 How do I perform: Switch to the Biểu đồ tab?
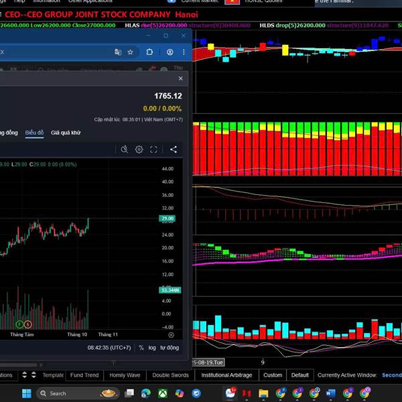click(x=34, y=133)
